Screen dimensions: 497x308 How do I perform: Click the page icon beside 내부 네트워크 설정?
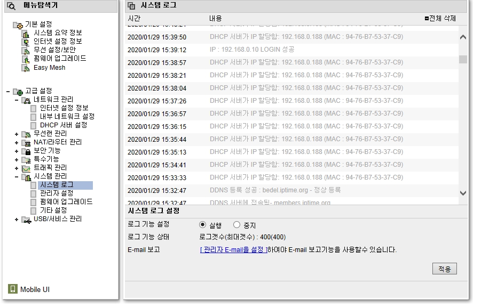click(33, 117)
